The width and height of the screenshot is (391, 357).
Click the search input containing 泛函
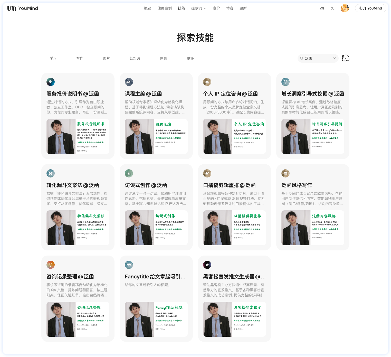pyautogui.click(x=317, y=58)
